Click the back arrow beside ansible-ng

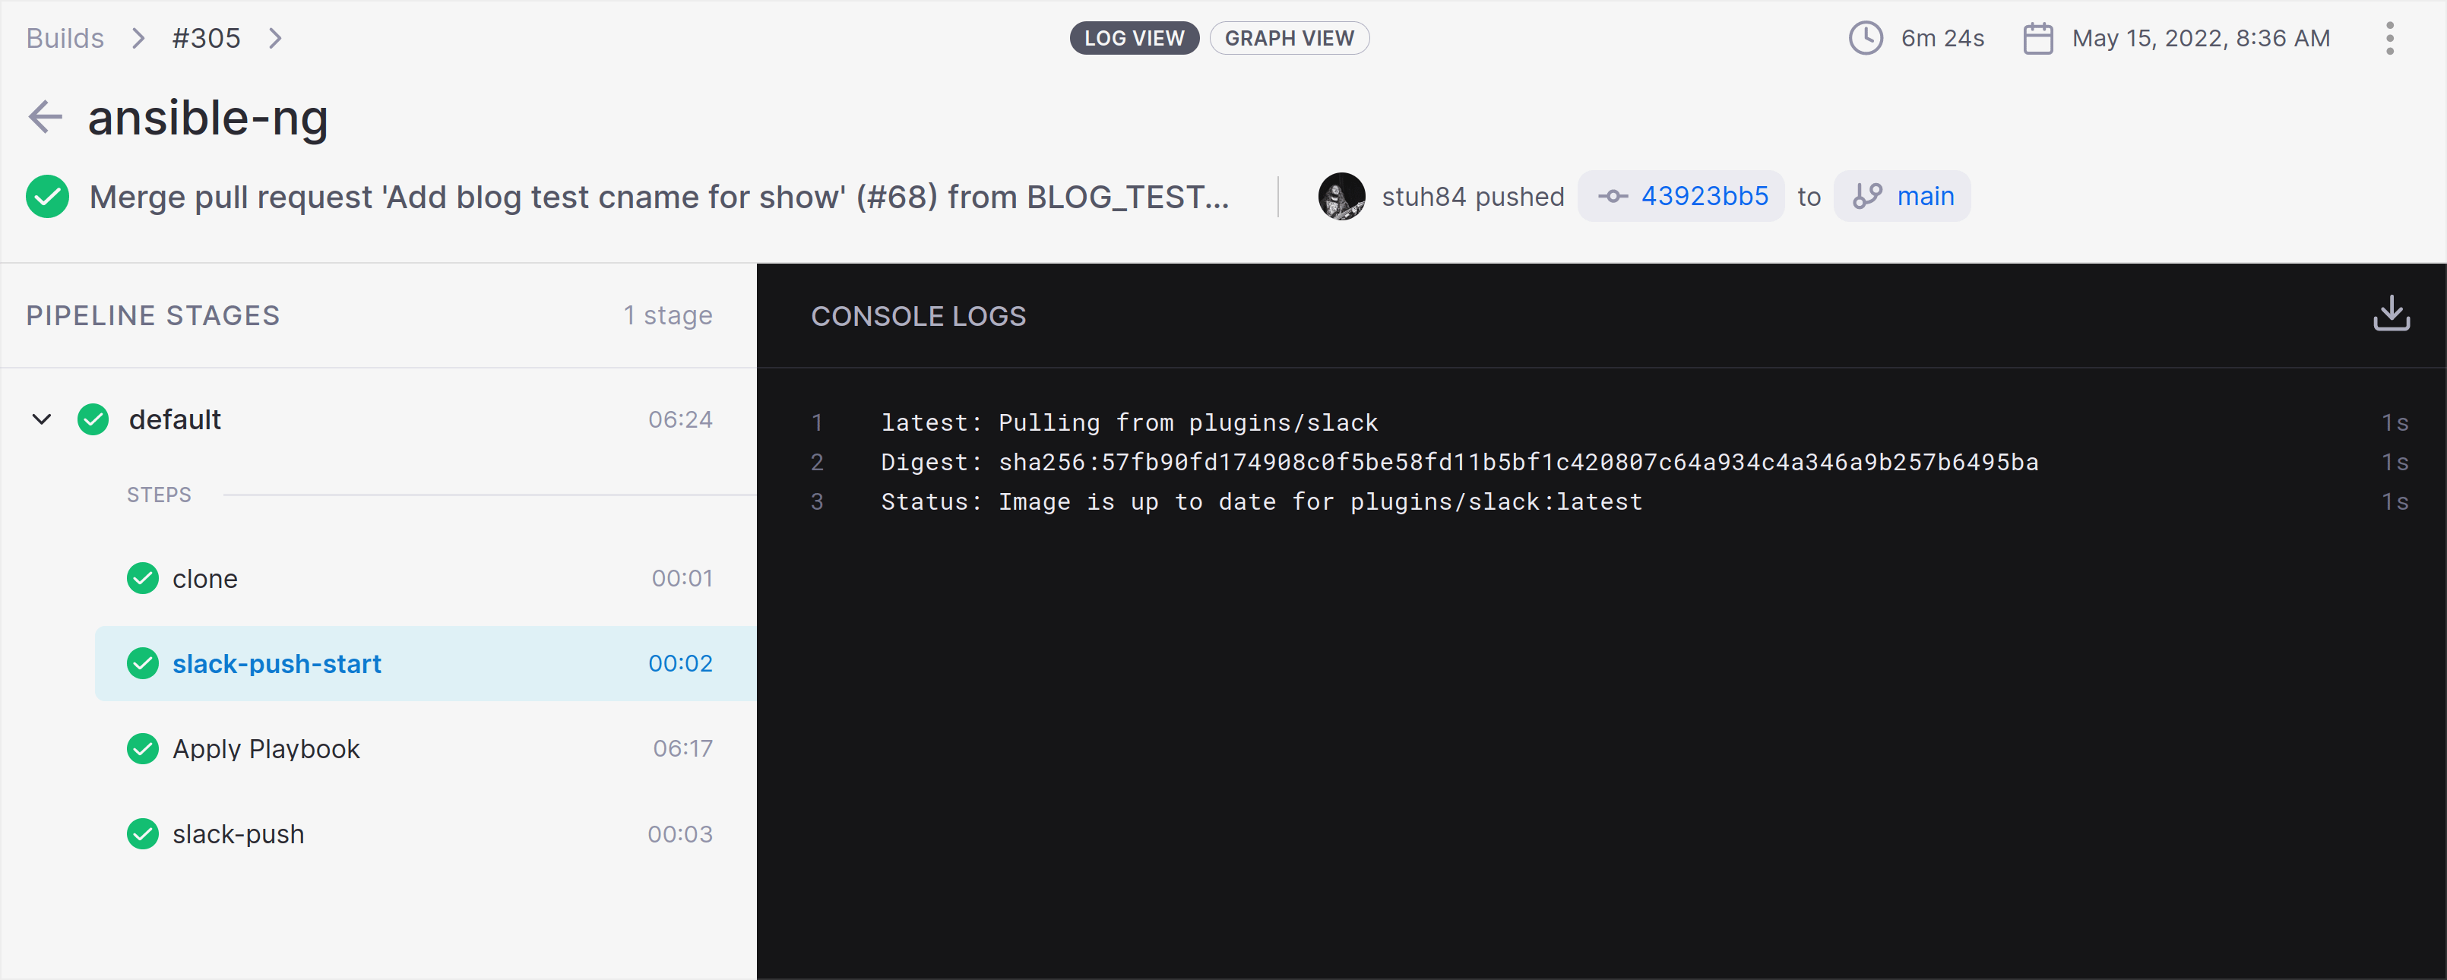(x=45, y=115)
